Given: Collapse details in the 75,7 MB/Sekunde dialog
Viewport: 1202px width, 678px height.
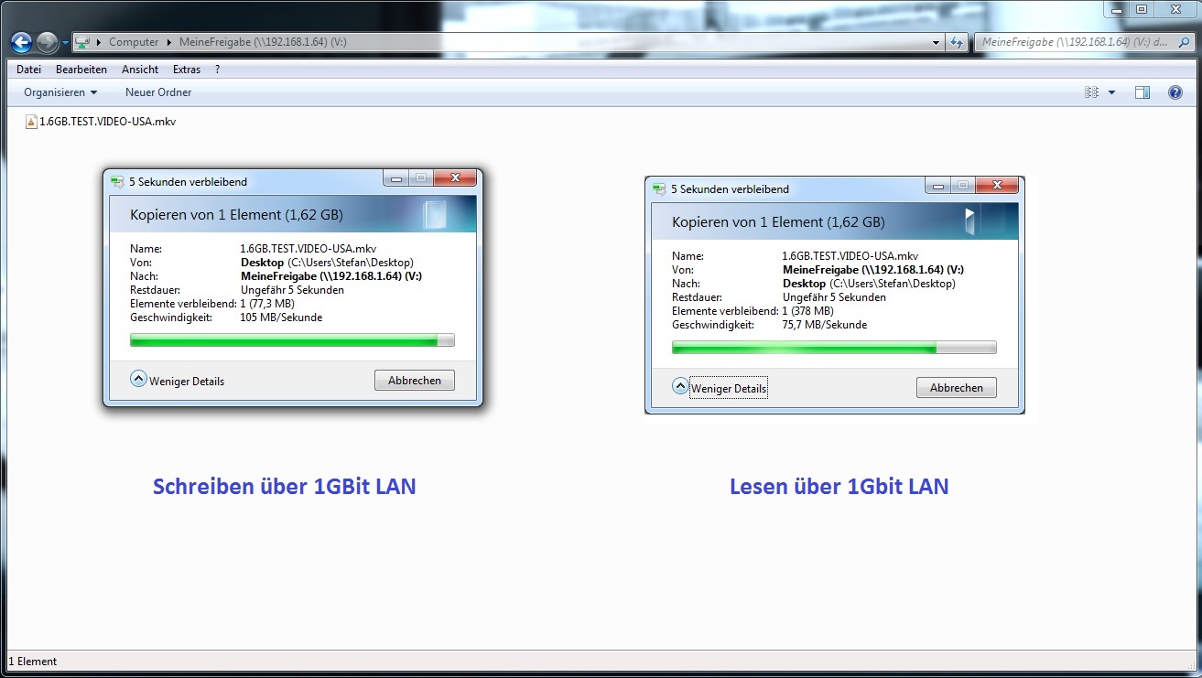Looking at the screenshot, I should coord(720,387).
